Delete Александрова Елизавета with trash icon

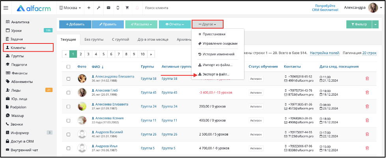point(367,79)
